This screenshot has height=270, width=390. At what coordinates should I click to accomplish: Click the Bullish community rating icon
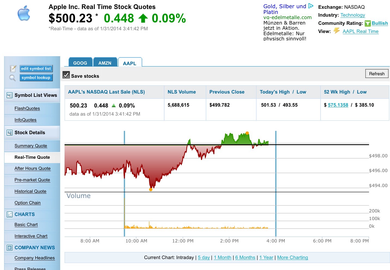(x=368, y=23)
